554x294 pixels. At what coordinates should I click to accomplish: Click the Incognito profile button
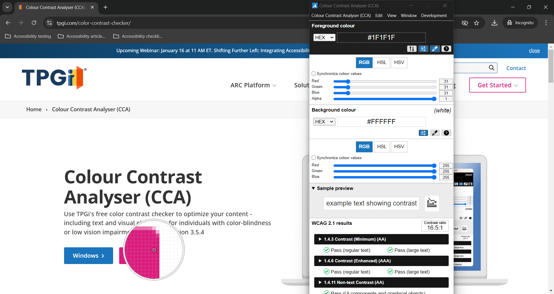(x=520, y=23)
